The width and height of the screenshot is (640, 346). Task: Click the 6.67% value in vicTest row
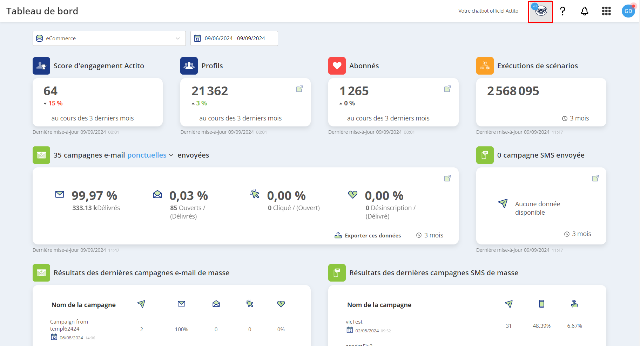574,326
